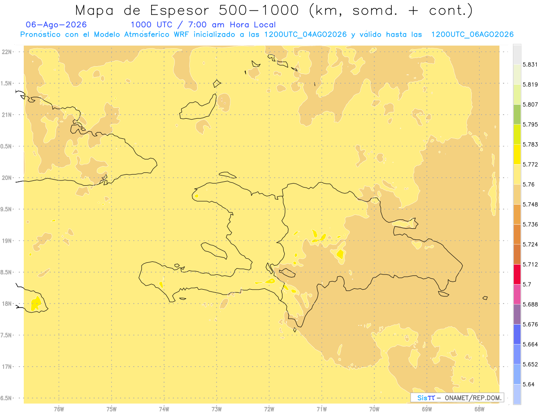This screenshot has width=538, height=415.
Task: Click the legend value '5.76'
Action: (x=529, y=184)
